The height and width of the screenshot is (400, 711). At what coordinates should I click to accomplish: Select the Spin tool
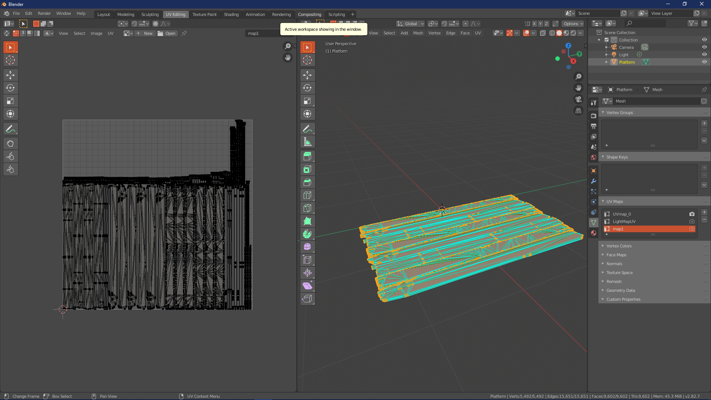[x=307, y=234]
